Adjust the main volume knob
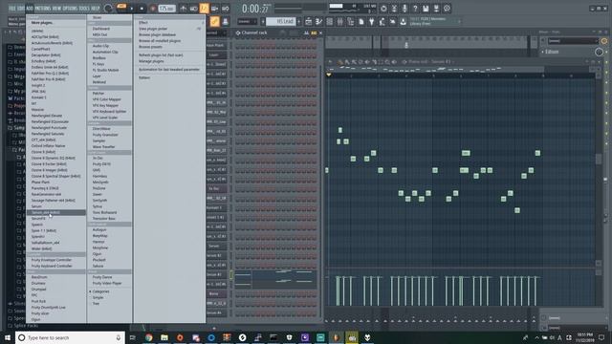Screen dimensions: 612x344 108,9
